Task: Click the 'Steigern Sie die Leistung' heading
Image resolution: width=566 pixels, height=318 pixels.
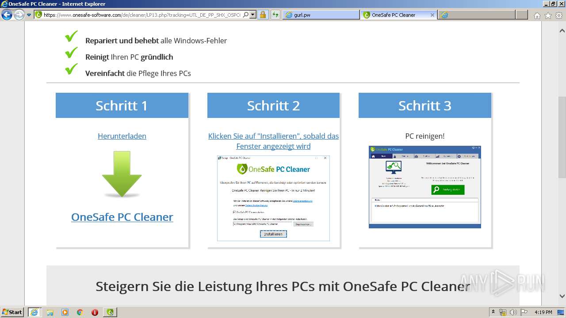Action: tap(283, 286)
